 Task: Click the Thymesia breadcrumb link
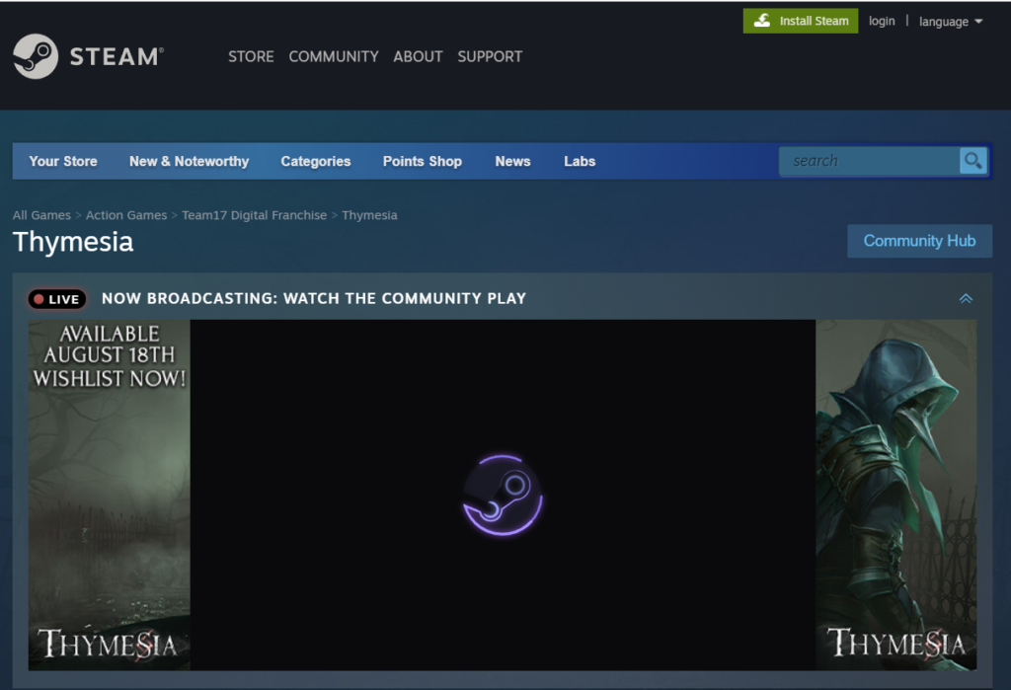click(x=369, y=215)
